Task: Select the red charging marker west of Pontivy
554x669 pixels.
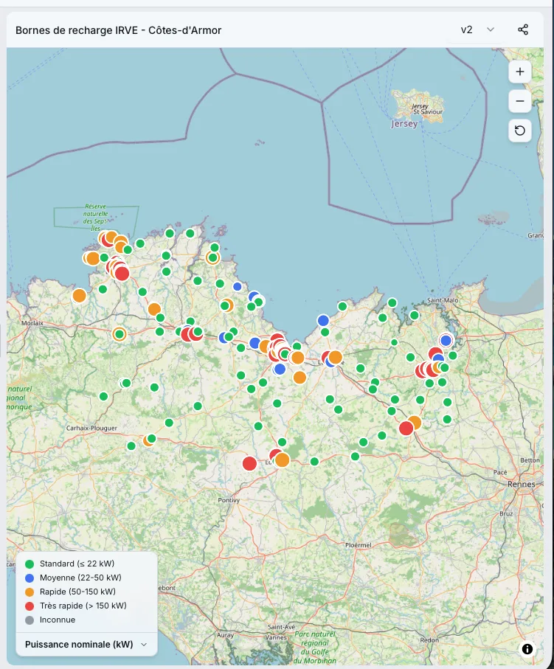Action: (x=249, y=463)
